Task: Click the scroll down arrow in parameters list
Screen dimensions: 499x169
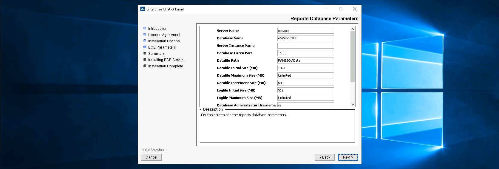Action: 353,105
